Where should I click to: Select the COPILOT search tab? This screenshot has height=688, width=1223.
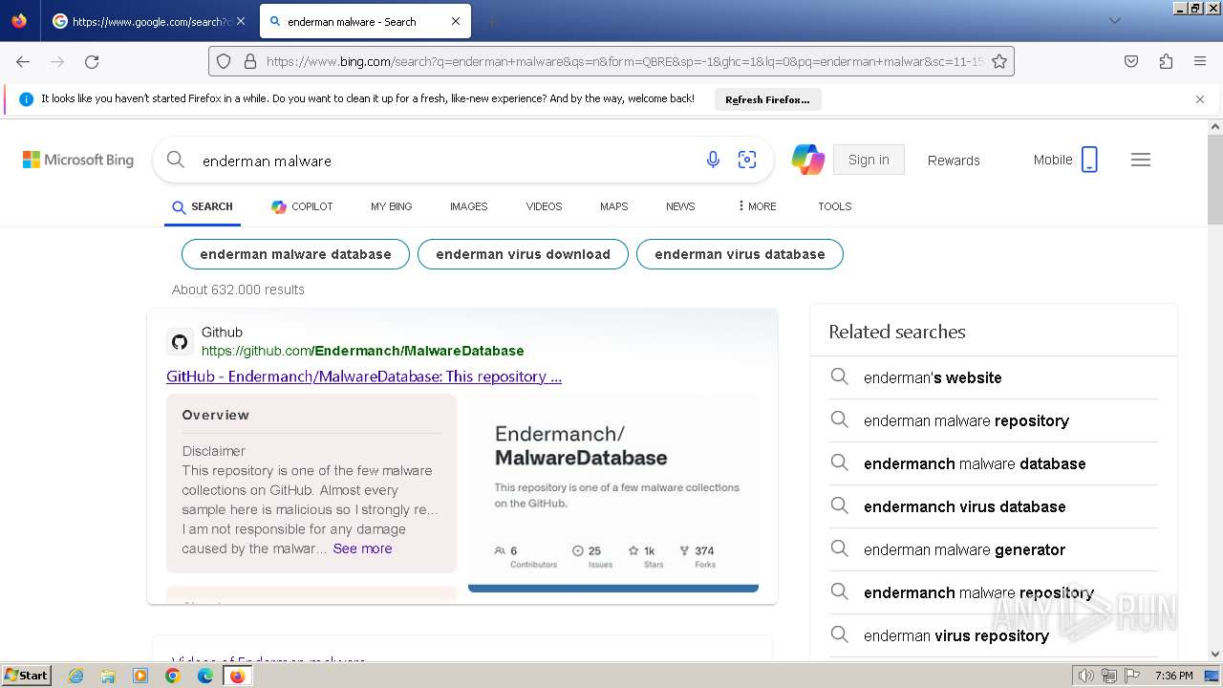pyautogui.click(x=302, y=206)
